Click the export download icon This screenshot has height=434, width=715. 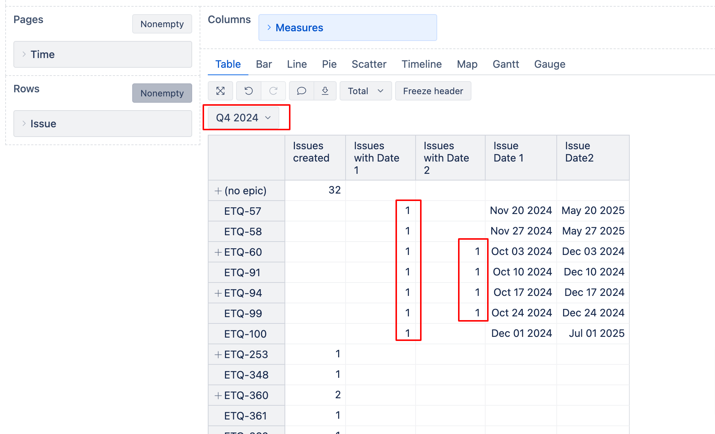click(x=325, y=91)
